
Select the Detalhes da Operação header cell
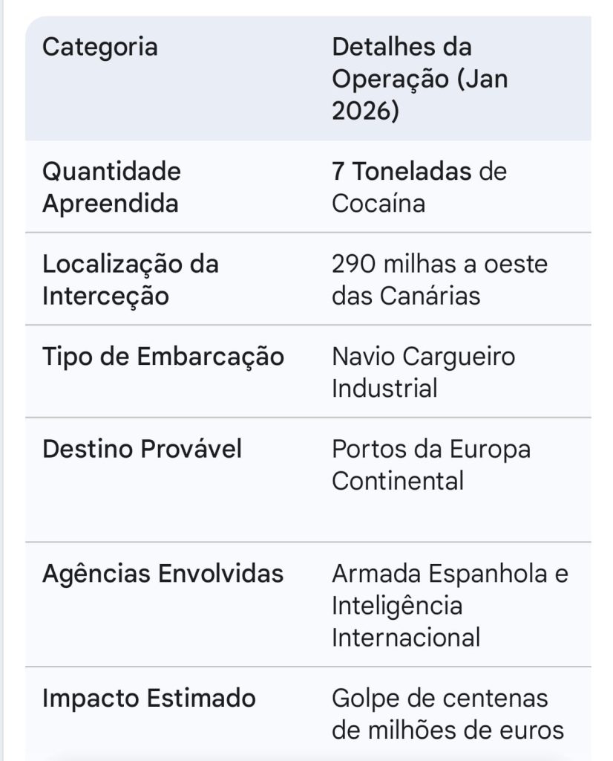(419, 79)
